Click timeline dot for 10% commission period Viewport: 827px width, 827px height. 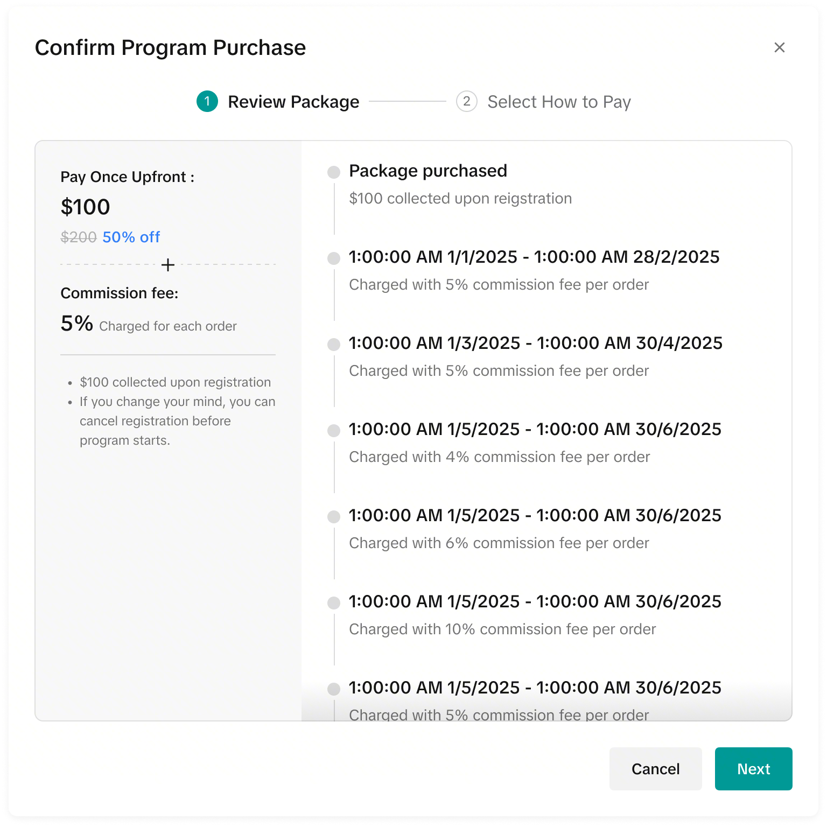point(334,603)
